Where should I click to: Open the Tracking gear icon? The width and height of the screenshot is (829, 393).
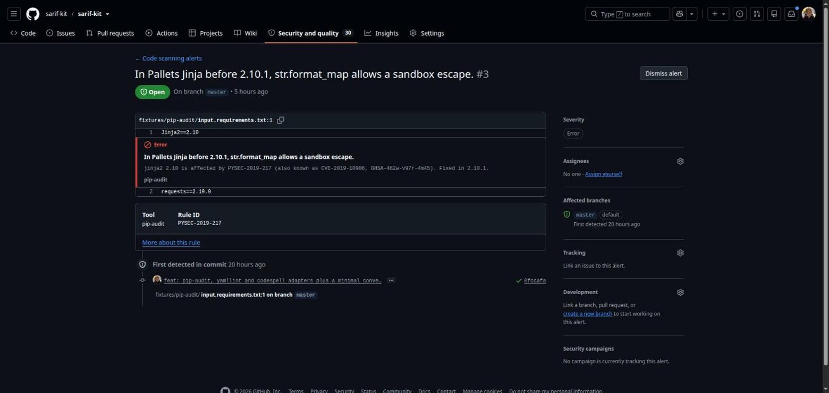click(680, 253)
